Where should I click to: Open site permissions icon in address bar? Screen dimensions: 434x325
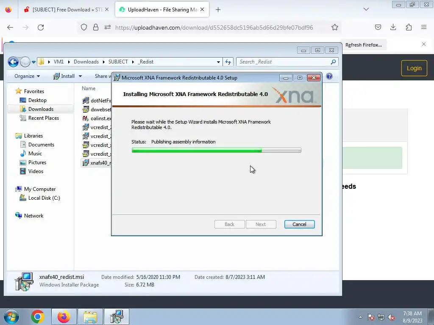tap(108, 27)
